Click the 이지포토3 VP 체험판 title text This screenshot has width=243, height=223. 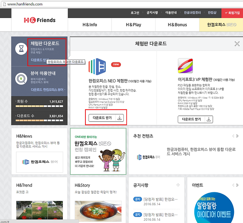(195, 79)
